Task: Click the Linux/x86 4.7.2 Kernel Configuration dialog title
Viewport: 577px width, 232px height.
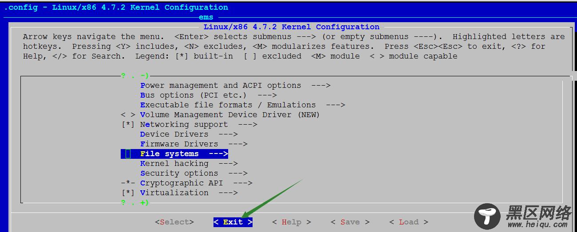Action: click(x=292, y=27)
